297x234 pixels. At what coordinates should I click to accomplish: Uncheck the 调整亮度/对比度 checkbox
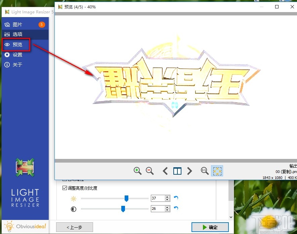coord(65,188)
